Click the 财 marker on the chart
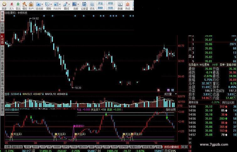237x152 pixels. (173, 90)
